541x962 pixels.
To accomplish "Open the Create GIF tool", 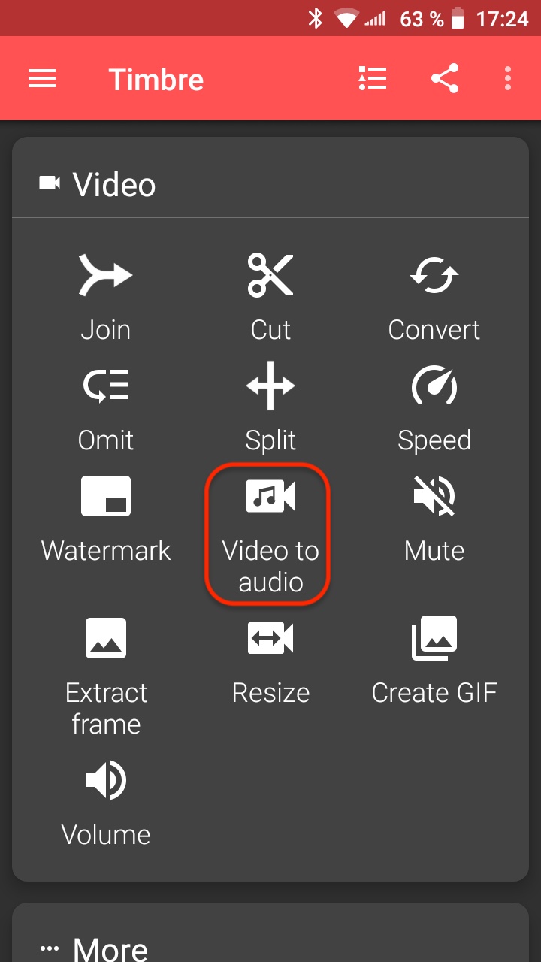I will (434, 661).
